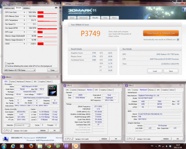
Task: Open the Basic tab in 3DMark 11
Action: [72, 18]
